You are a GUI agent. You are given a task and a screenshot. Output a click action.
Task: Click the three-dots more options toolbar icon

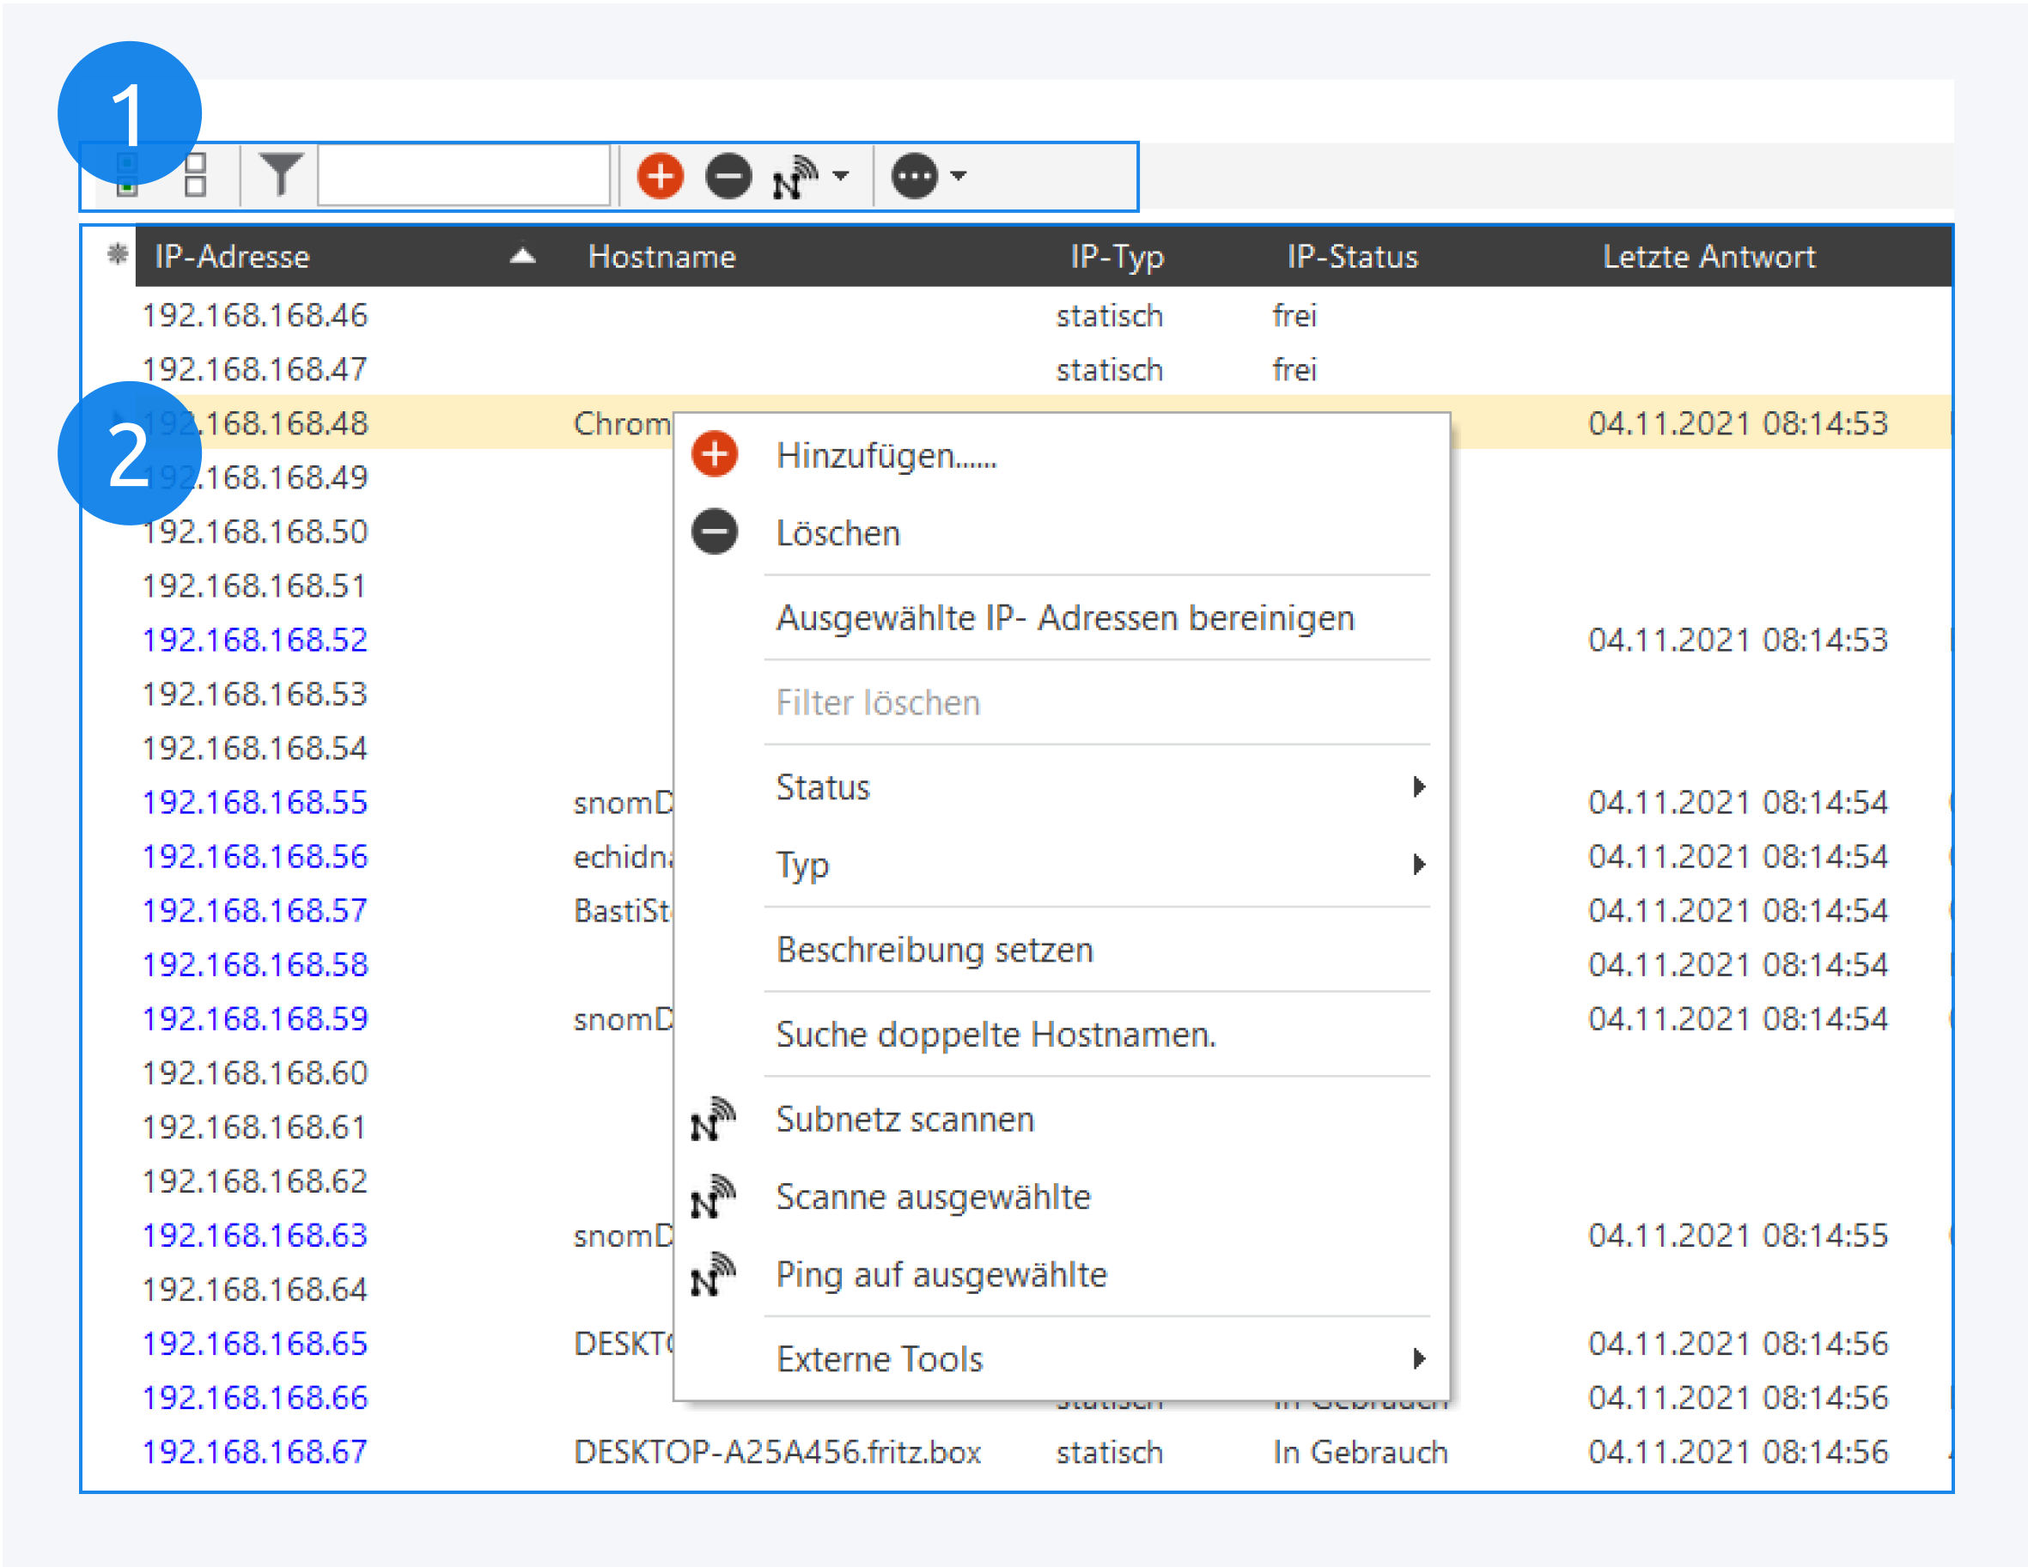point(915,175)
